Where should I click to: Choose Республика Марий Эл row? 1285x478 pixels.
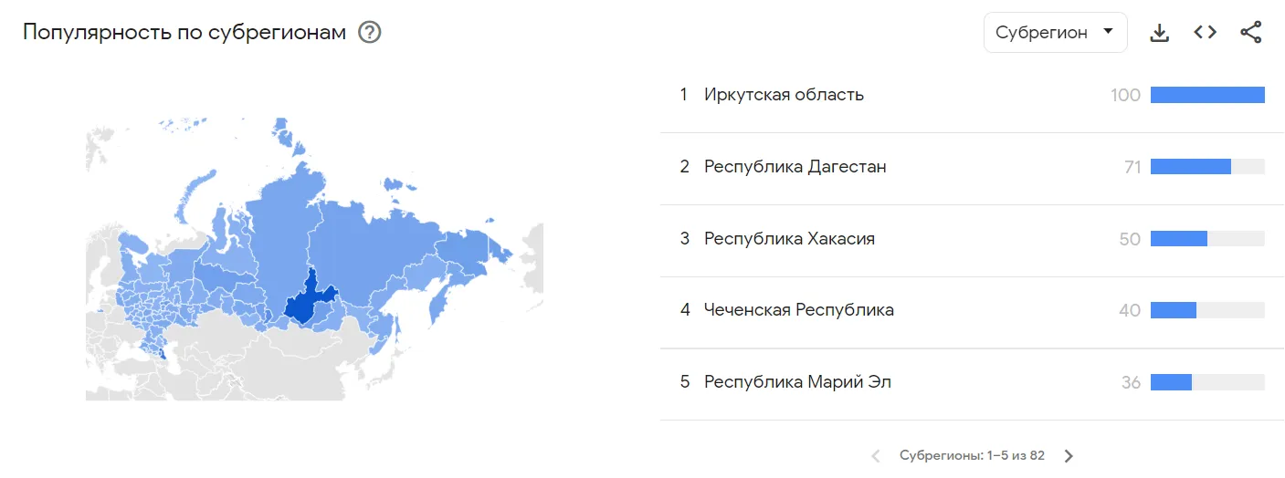click(x=797, y=382)
